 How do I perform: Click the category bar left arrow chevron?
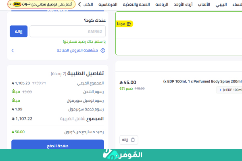[x=79, y=4]
